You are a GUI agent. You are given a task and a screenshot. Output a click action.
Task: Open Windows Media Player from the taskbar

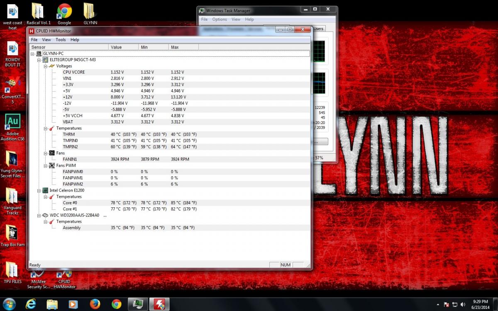(73, 304)
